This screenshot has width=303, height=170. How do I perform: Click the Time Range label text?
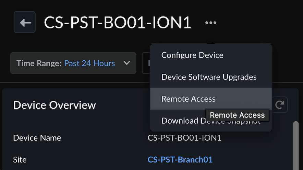39,63
